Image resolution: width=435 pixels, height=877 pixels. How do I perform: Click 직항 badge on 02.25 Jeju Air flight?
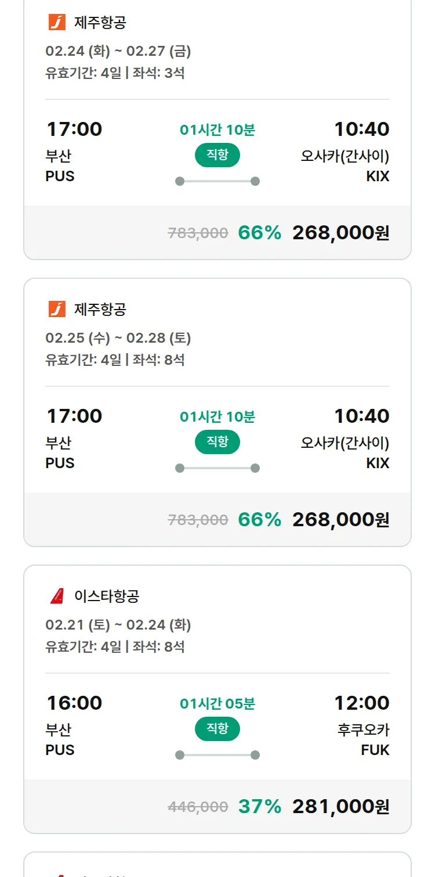tap(217, 442)
